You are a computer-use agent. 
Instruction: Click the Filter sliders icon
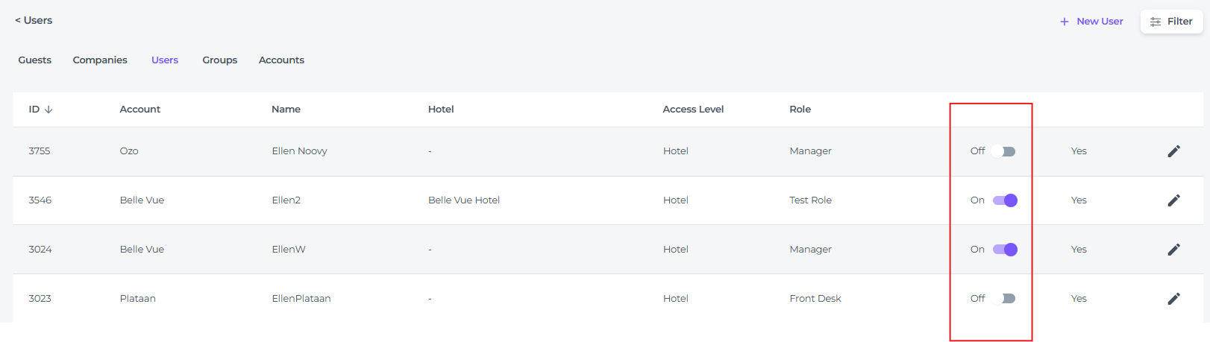[1156, 22]
